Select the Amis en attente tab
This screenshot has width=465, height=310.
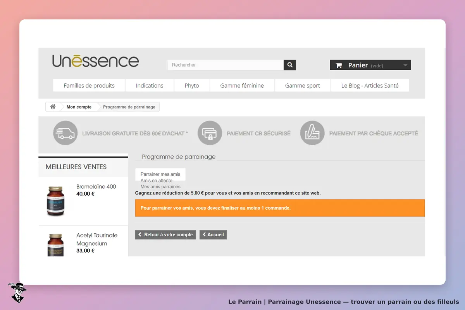[157, 181]
